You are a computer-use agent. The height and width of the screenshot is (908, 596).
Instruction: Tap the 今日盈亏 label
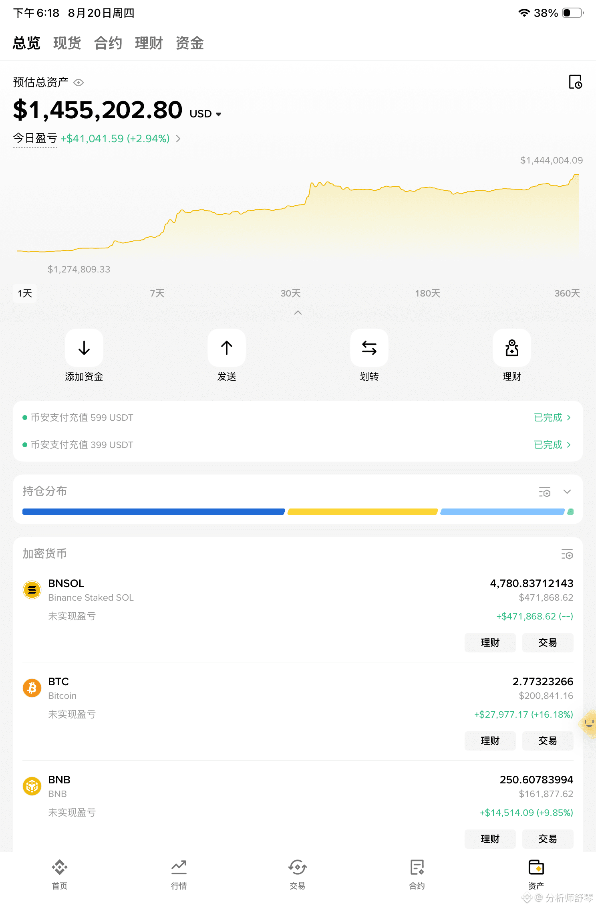coord(35,139)
